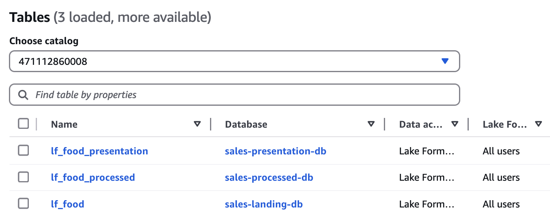Open the lf_food table link
The image size is (550, 218).
(x=67, y=204)
